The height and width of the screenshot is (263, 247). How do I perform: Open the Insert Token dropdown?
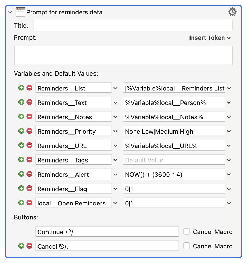(210, 38)
